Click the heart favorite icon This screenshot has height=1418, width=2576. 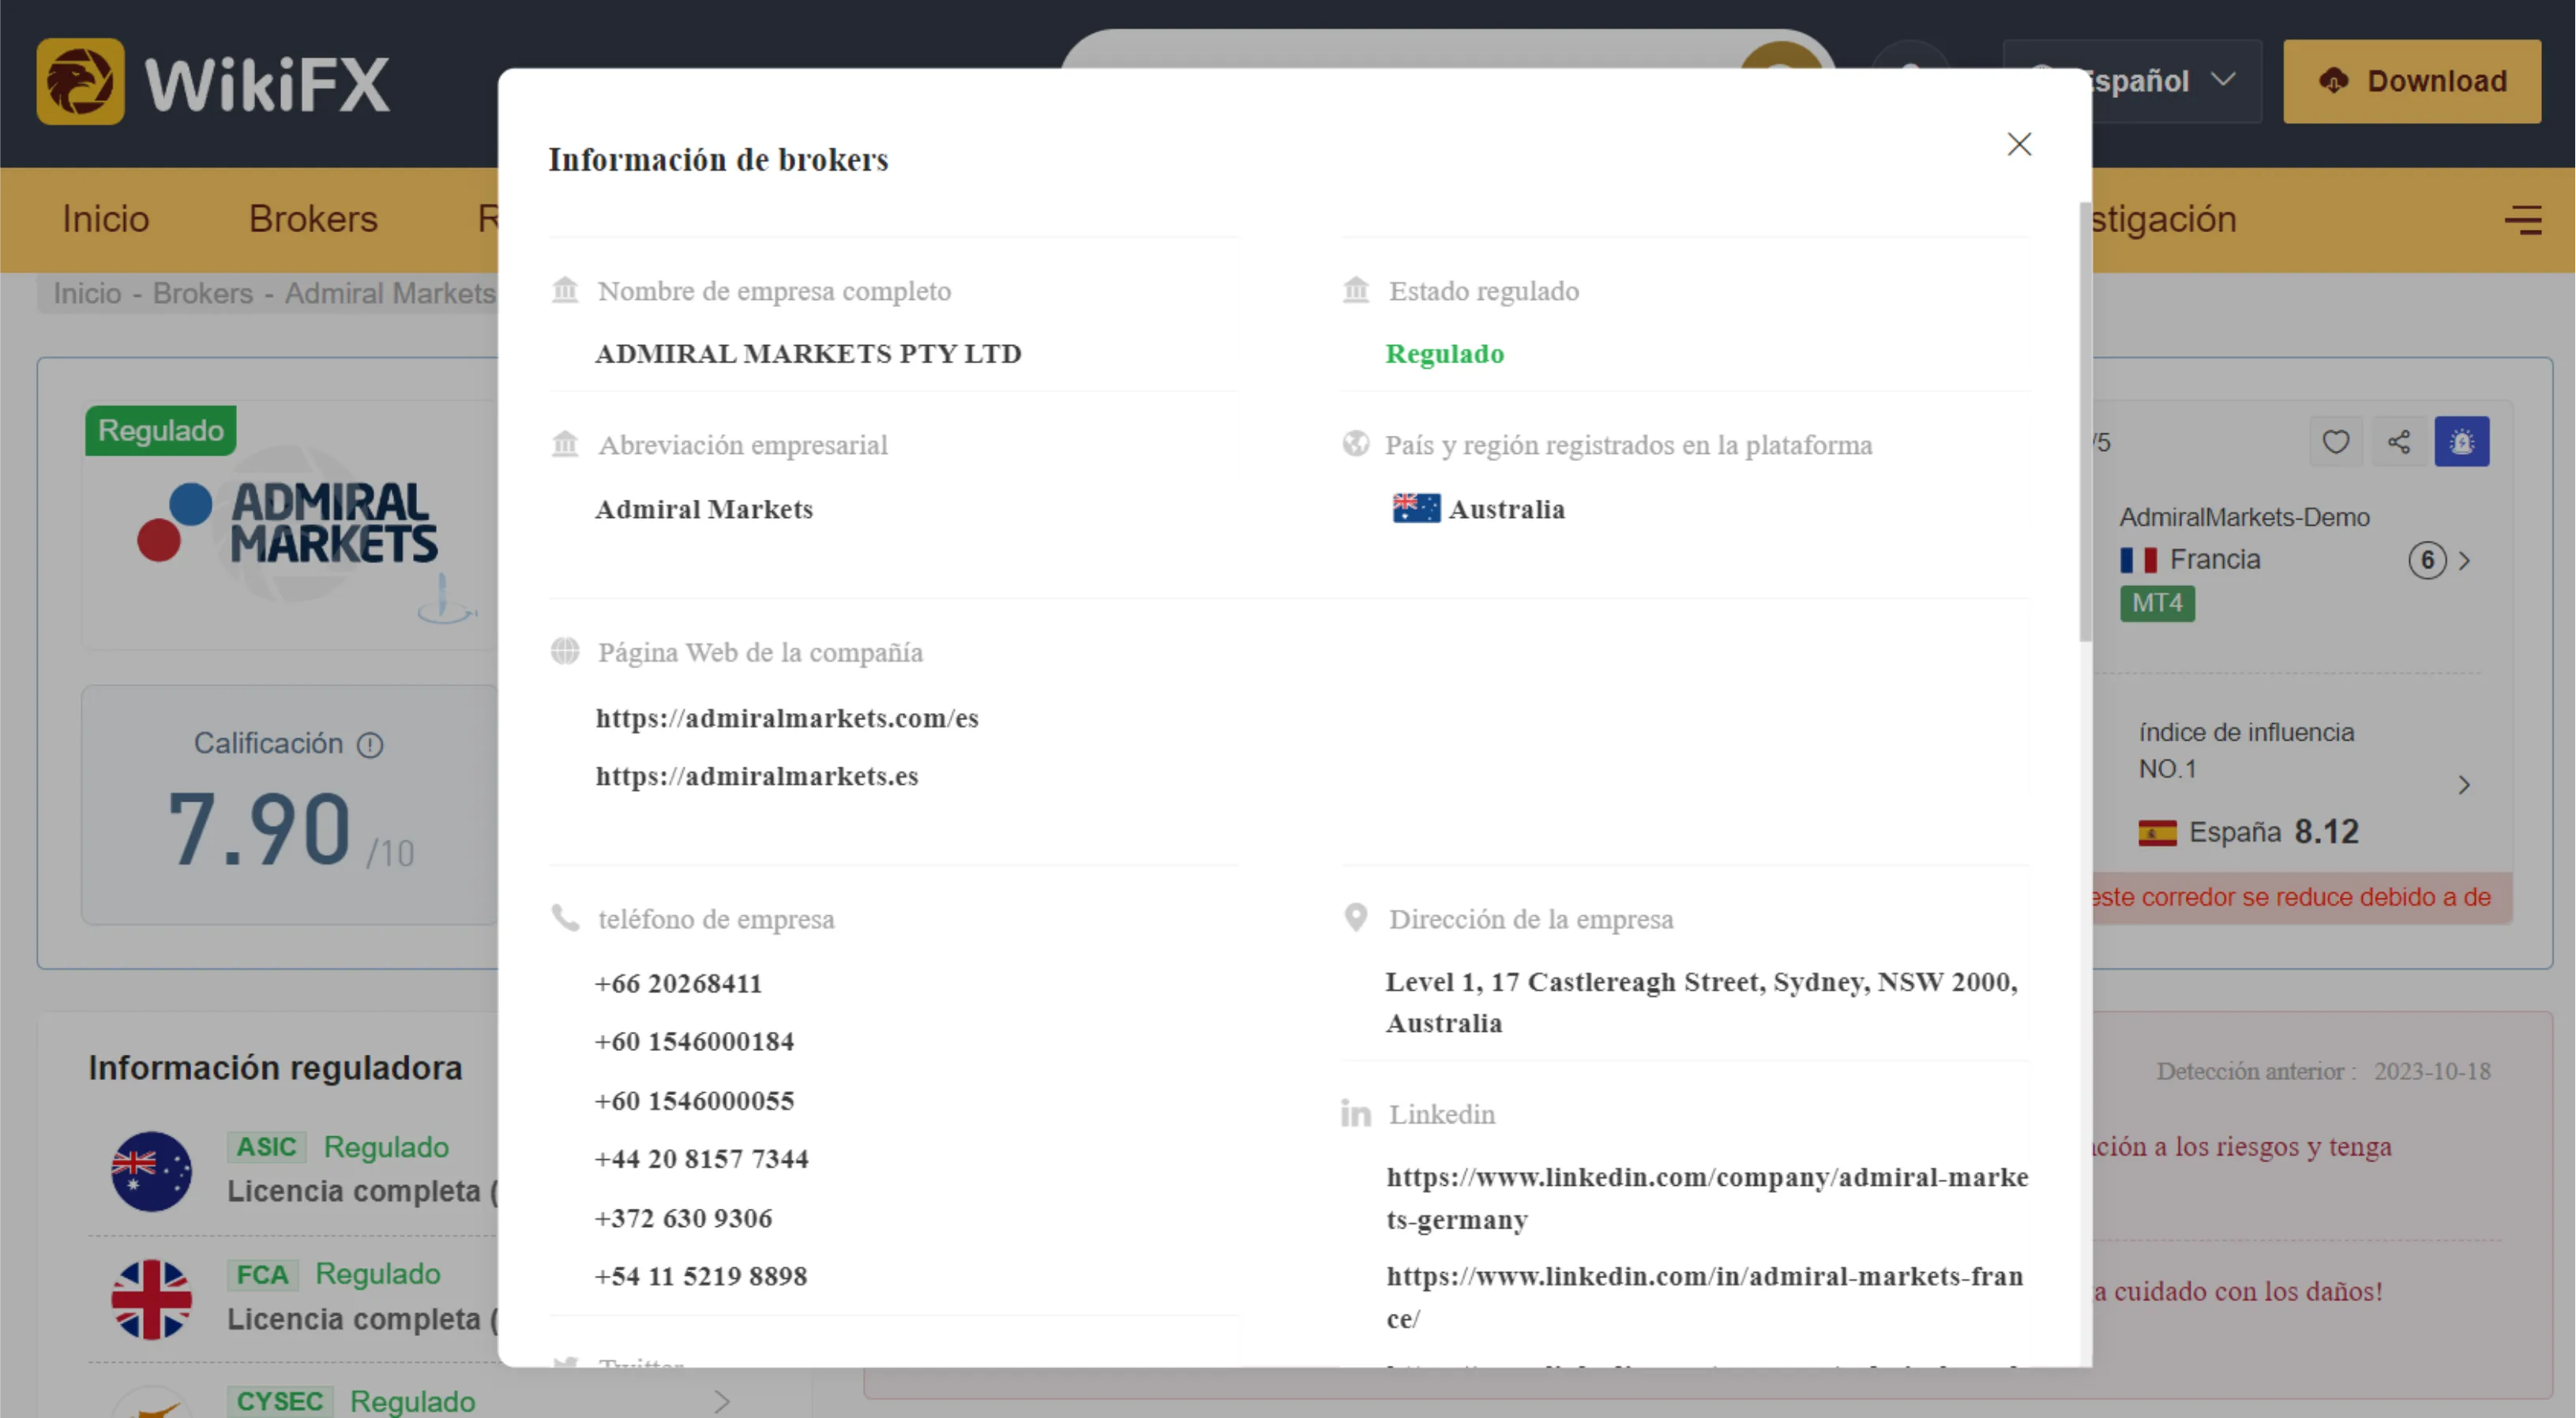[2335, 441]
